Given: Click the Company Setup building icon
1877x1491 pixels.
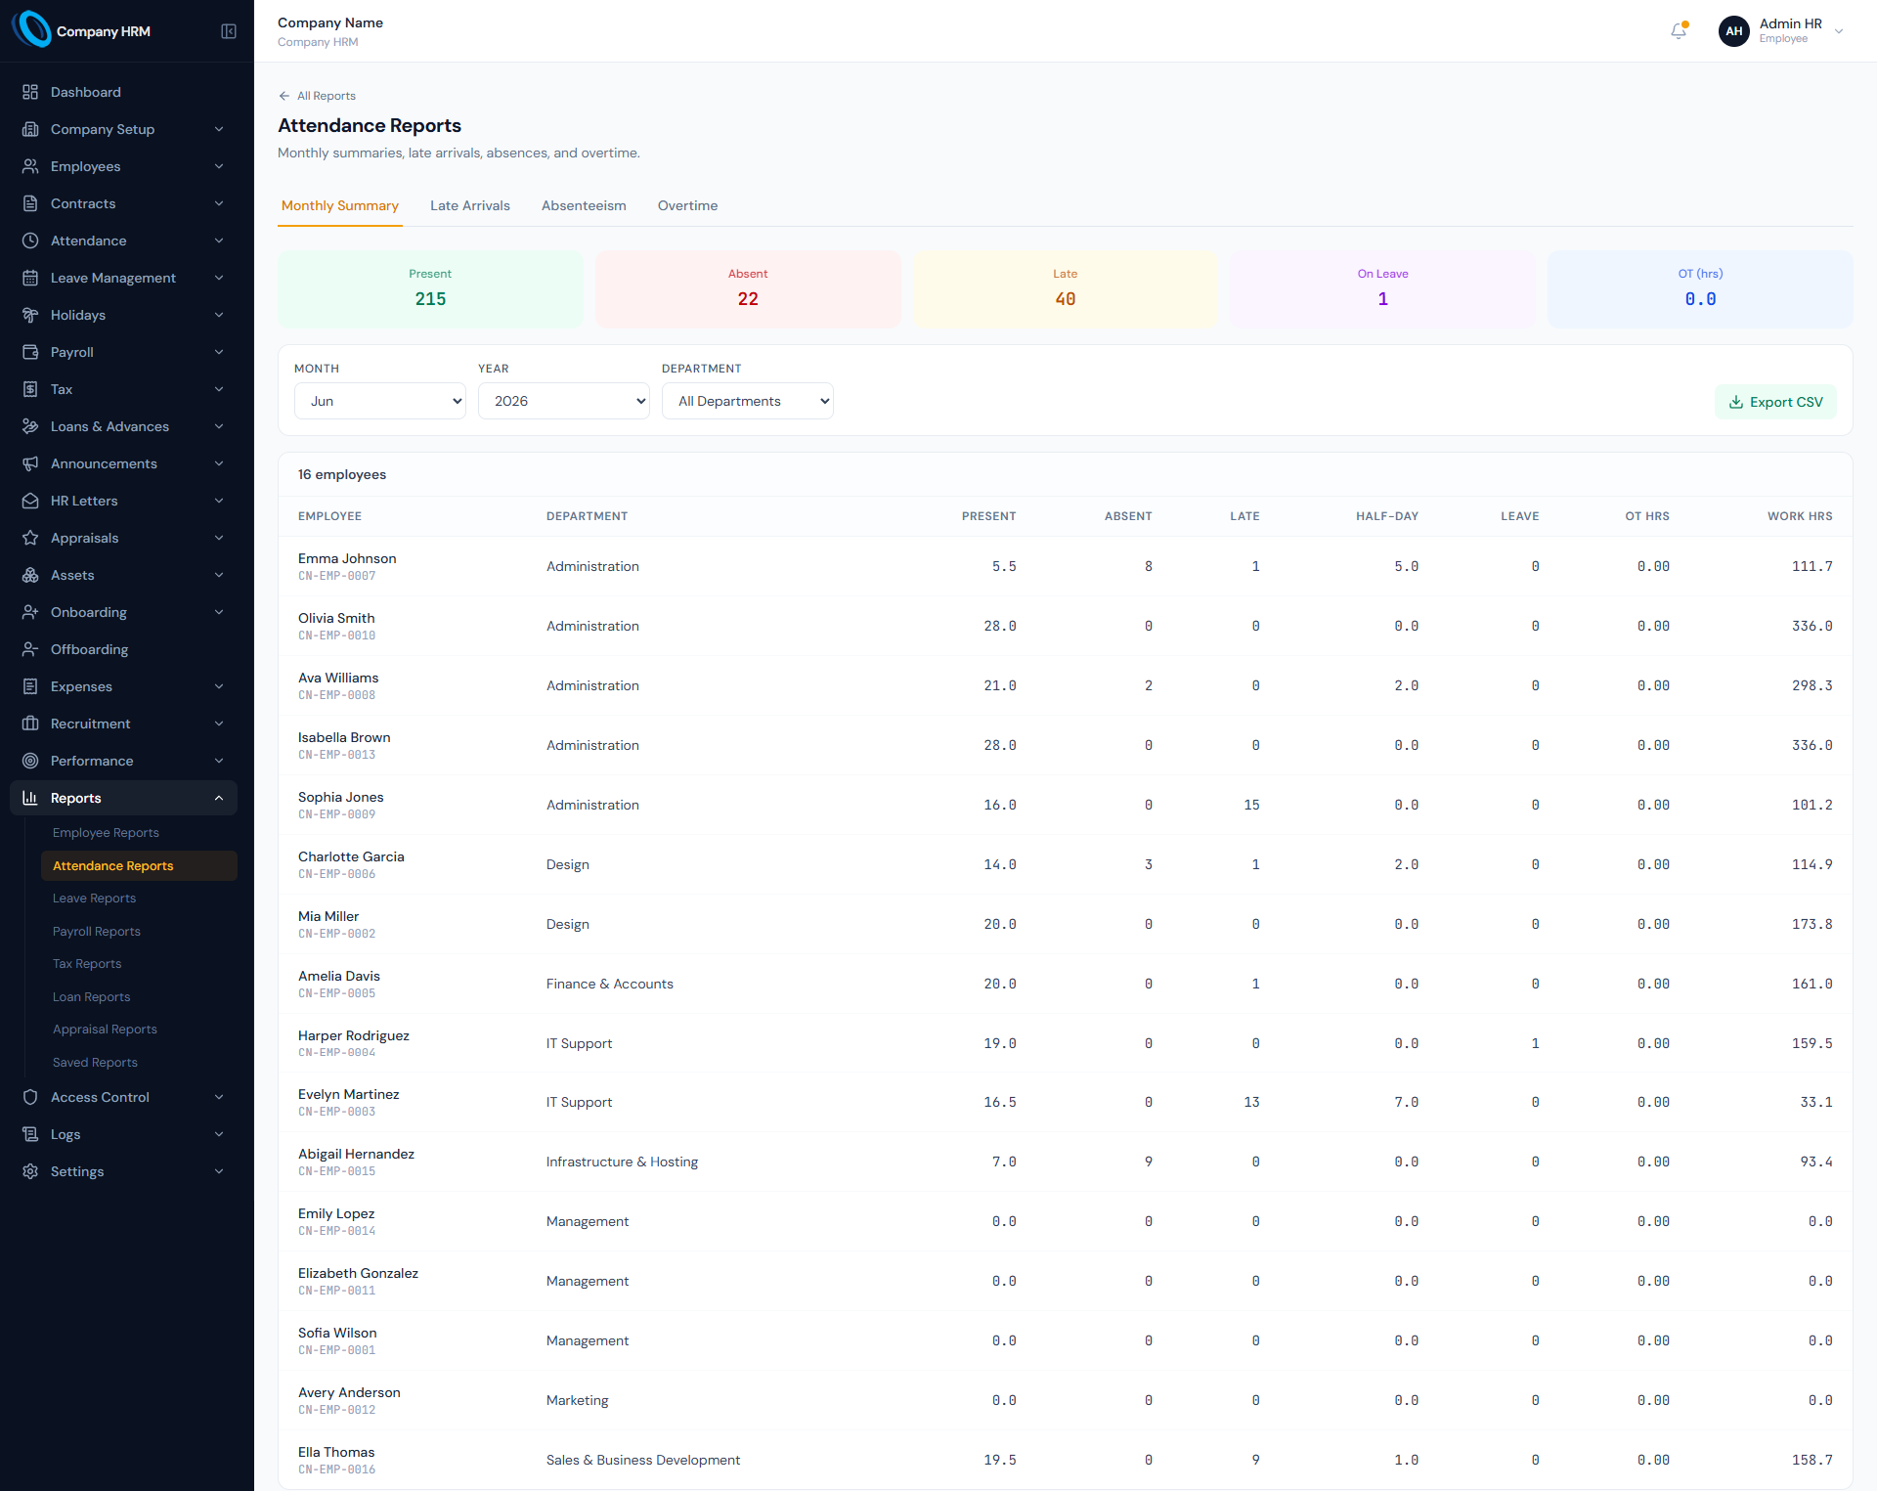Looking at the screenshot, I should pos(30,129).
